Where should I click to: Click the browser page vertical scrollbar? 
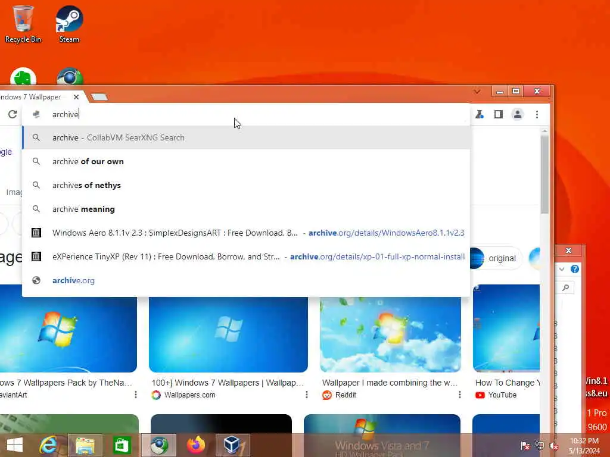click(544, 174)
